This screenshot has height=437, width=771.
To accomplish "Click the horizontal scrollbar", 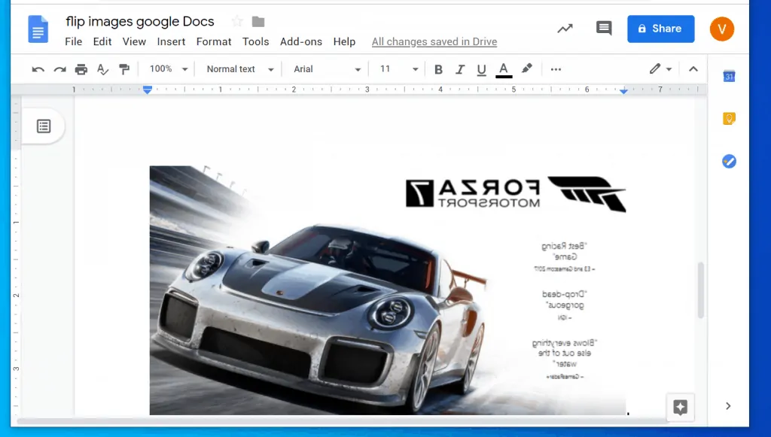I will (x=344, y=420).
